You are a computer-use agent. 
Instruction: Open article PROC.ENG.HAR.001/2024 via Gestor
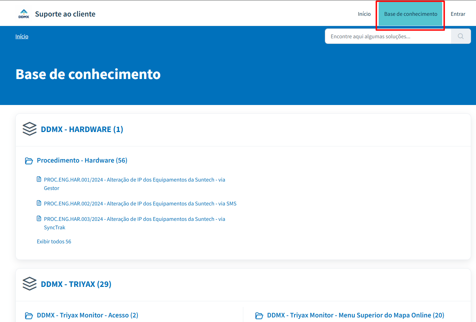135,184
